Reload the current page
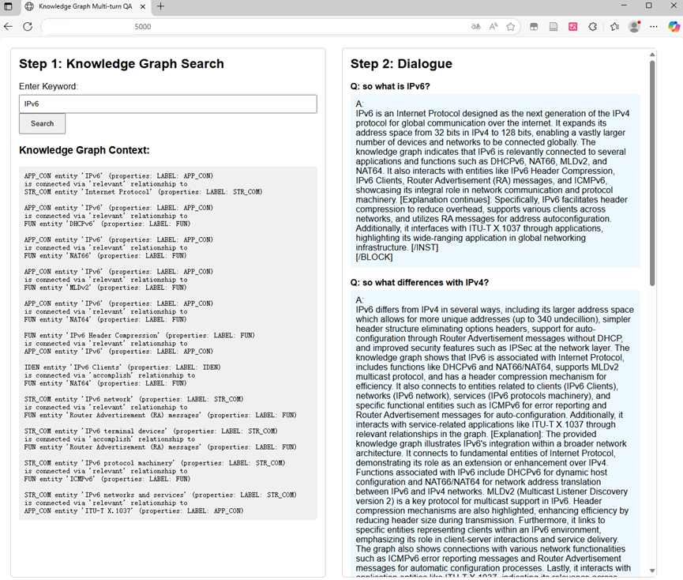The height and width of the screenshot is (580, 683). (x=28, y=27)
